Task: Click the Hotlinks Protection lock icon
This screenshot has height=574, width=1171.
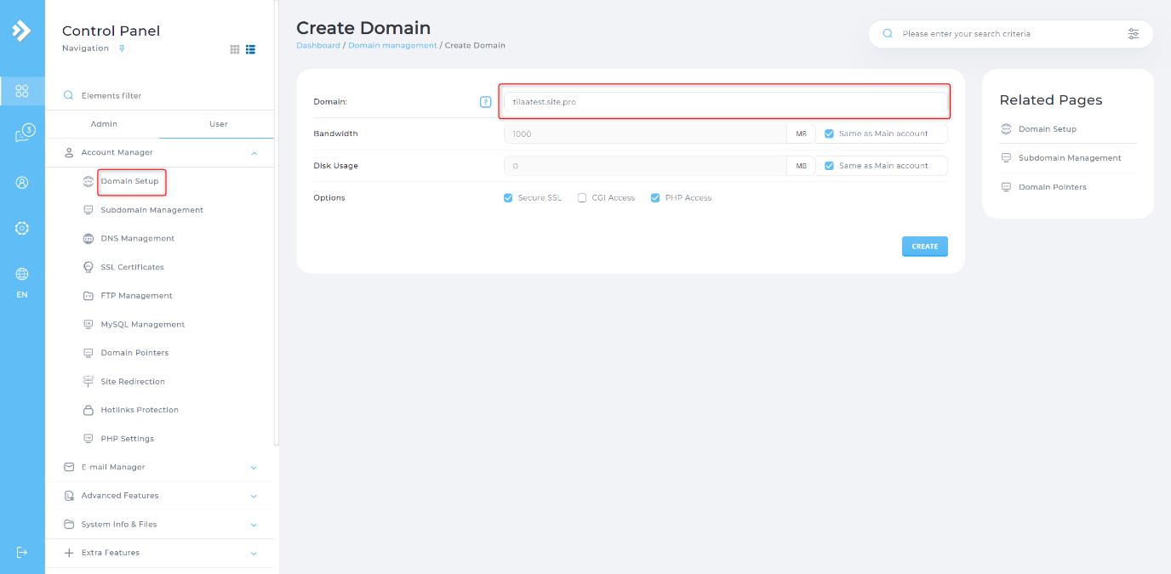Action: (x=88, y=410)
